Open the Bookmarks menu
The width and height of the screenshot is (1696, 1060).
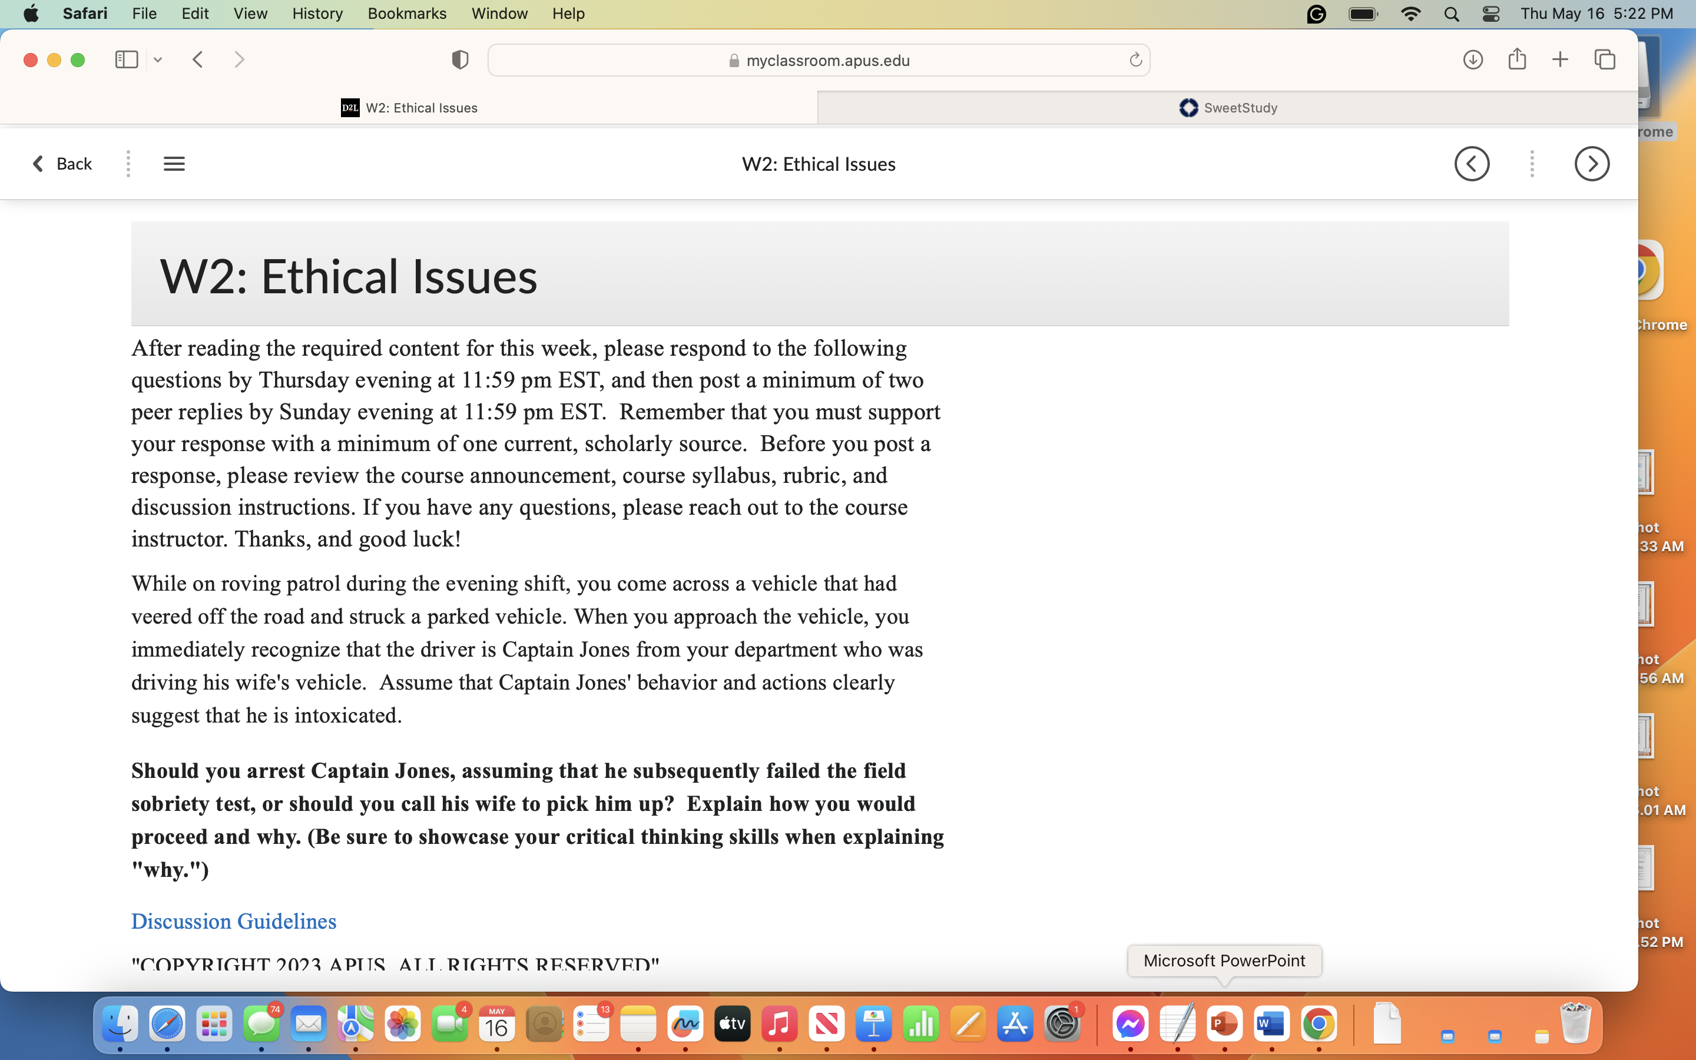(407, 14)
